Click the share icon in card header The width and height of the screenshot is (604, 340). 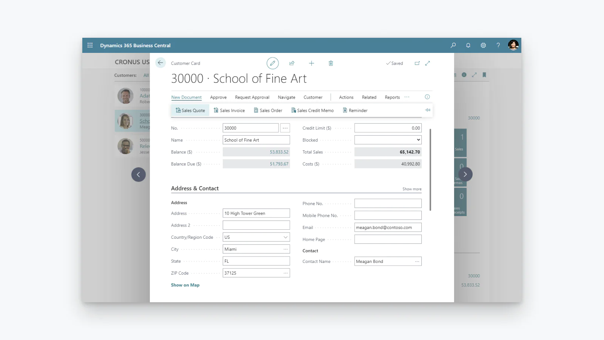point(292,63)
